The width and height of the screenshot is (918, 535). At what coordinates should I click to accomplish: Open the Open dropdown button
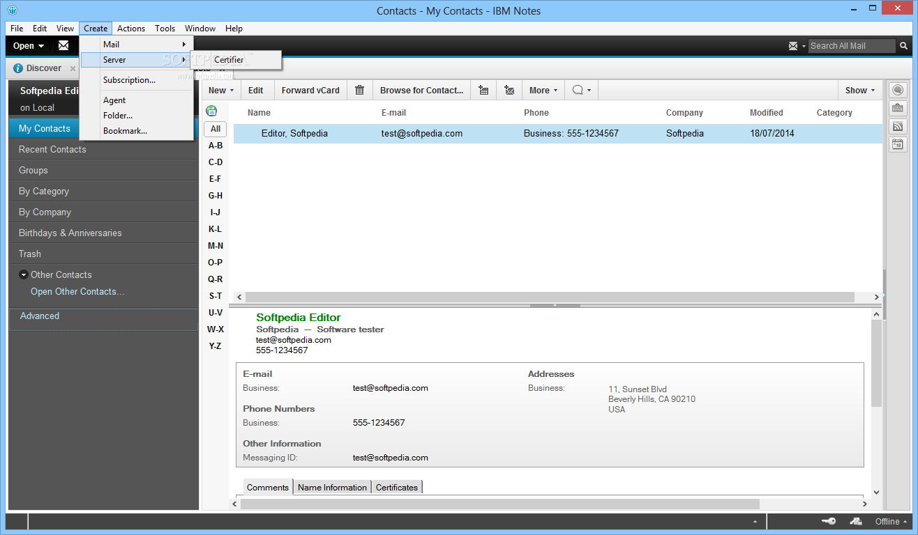29,46
